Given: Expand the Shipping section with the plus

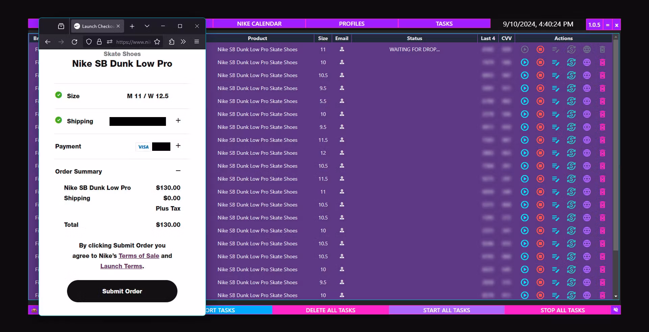Looking at the screenshot, I should click(178, 120).
